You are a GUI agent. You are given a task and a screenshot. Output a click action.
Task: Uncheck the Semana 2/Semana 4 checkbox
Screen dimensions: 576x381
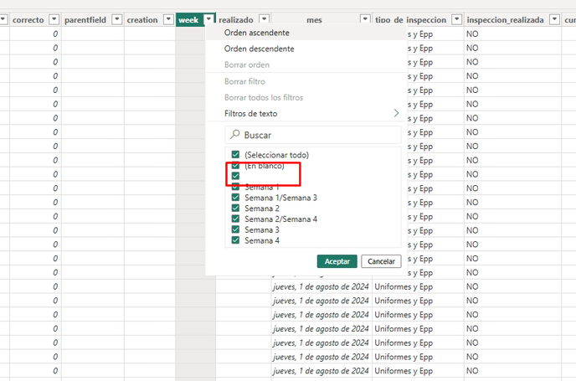236,219
